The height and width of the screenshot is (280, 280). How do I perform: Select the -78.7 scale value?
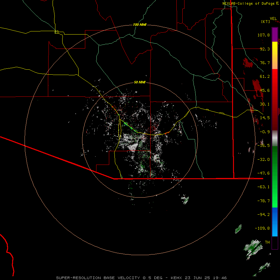(x=264, y=201)
